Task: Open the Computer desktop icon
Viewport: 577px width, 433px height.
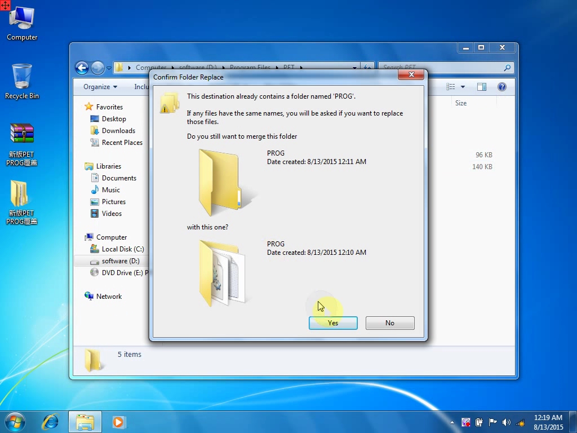Action: coord(22,24)
